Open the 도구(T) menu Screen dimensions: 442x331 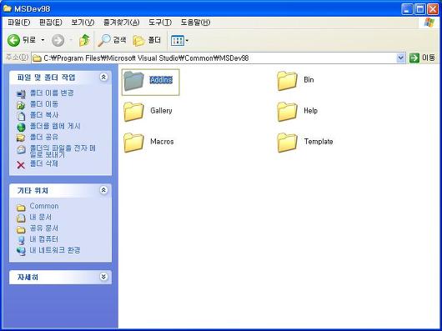160,23
